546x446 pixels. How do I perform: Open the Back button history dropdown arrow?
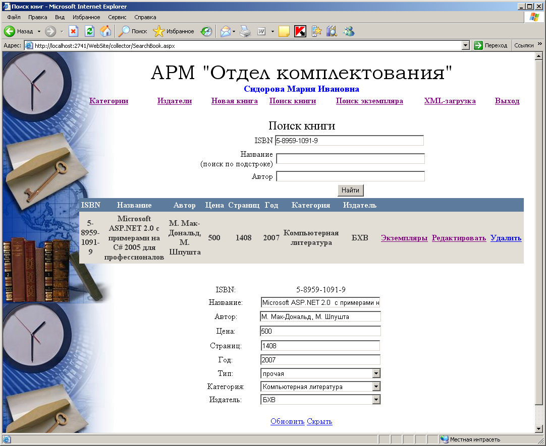(x=39, y=31)
